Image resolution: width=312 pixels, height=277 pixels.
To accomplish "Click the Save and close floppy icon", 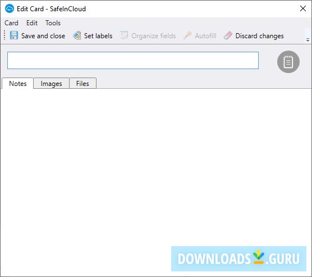I will point(14,35).
